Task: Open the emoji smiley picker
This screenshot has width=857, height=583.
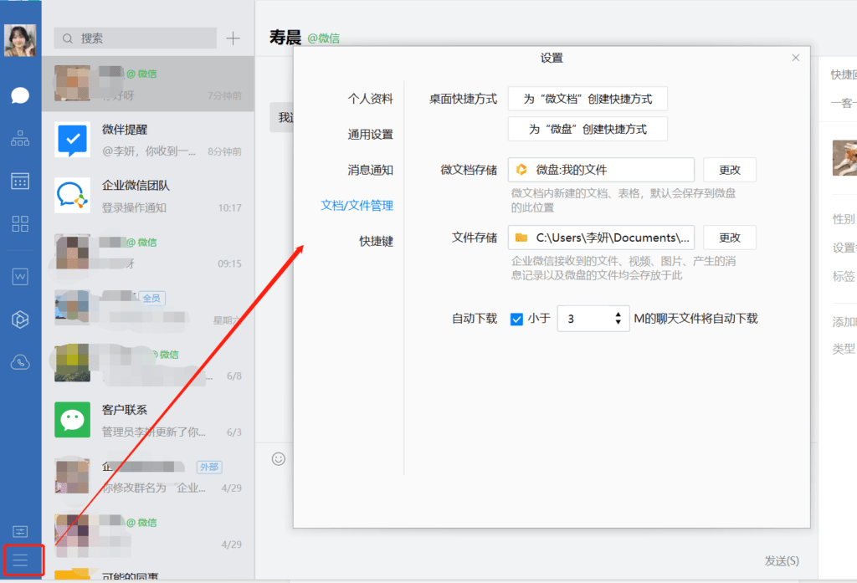Action: click(x=279, y=458)
